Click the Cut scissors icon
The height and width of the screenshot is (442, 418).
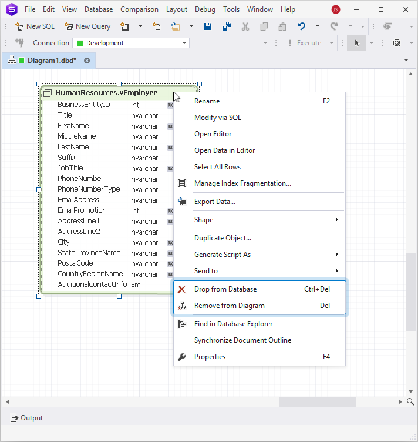tap(245, 26)
